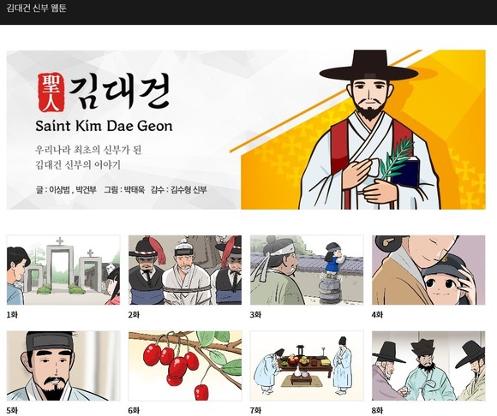The height and width of the screenshot is (416, 497).
Task: Open episode 7화 thumbnail of bowing men at table
Action: tap(307, 366)
